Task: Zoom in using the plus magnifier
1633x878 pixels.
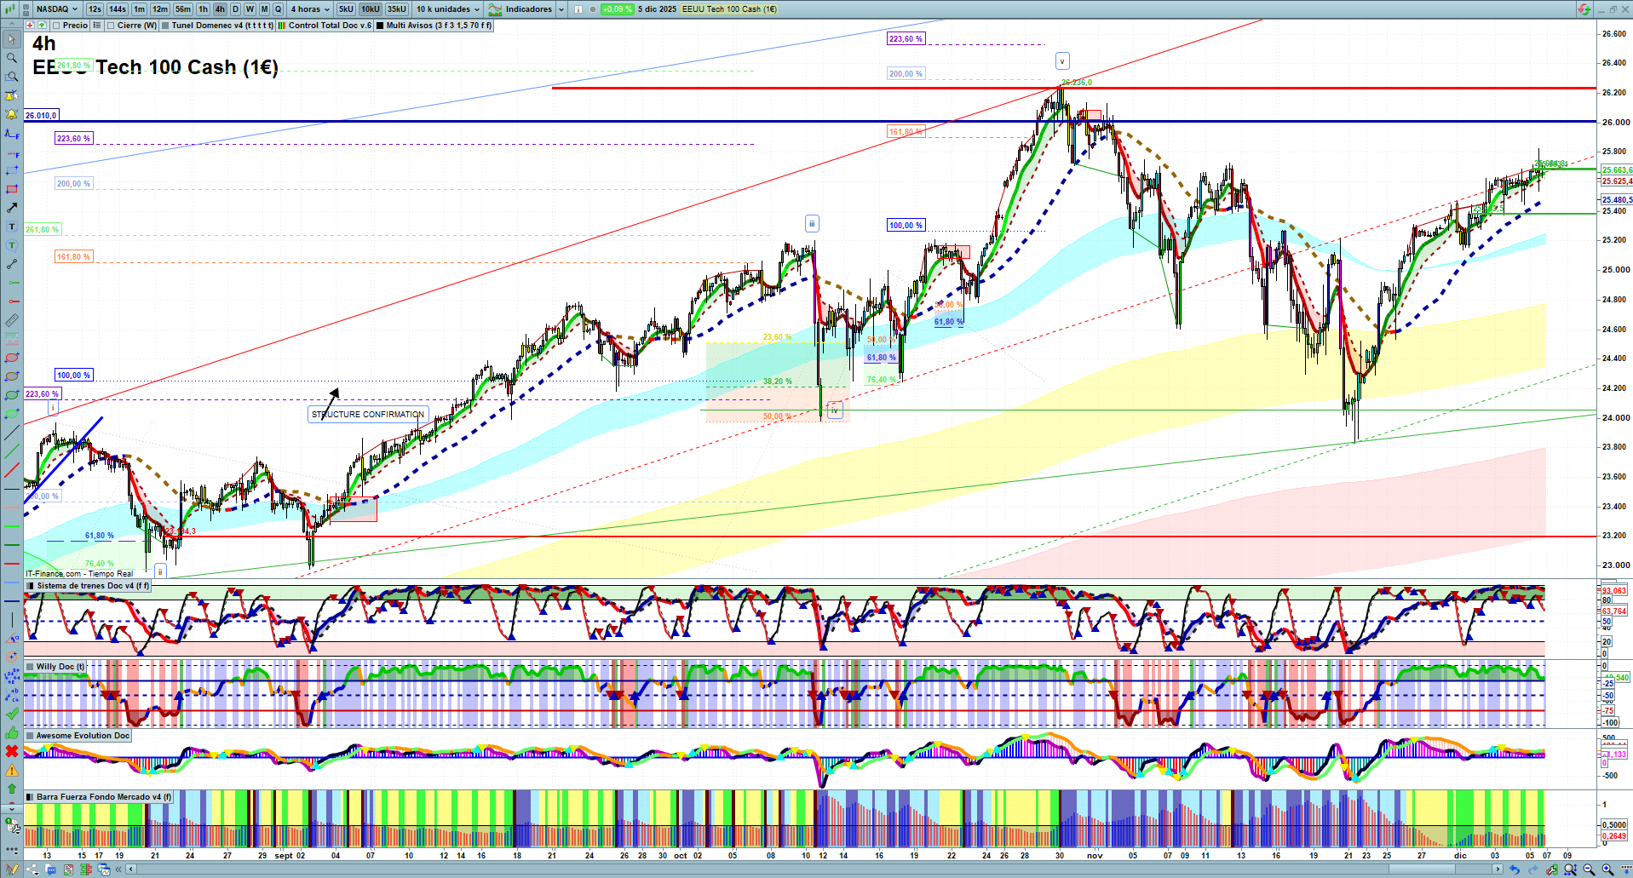Action: [1607, 869]
